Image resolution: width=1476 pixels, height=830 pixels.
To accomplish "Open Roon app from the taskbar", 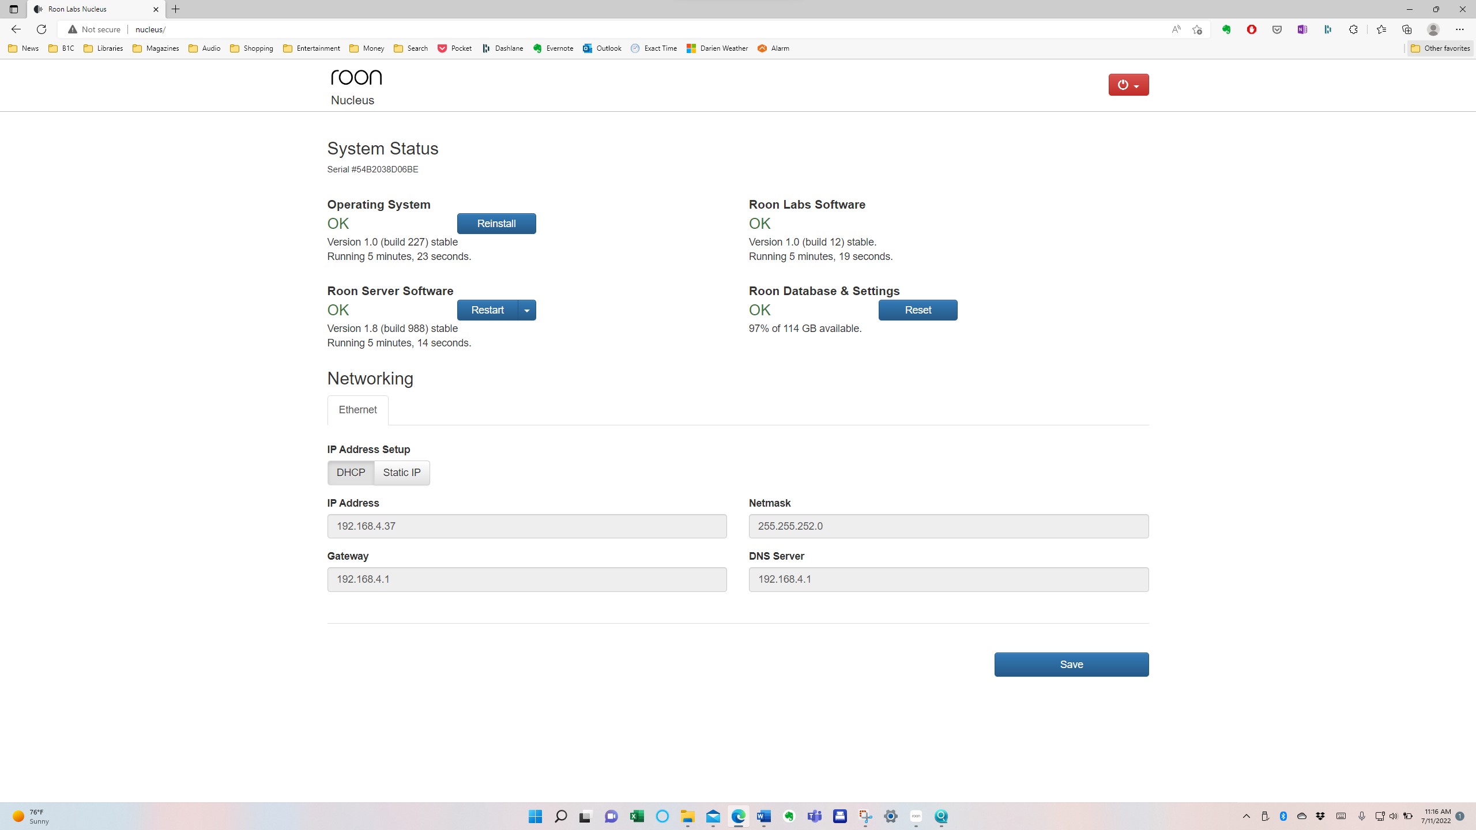I will point(916,816).
